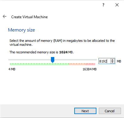The height and width of the screenshot is (118, 124).
Task: Proceed by clicking the Next button
Action: coord(85,111)
